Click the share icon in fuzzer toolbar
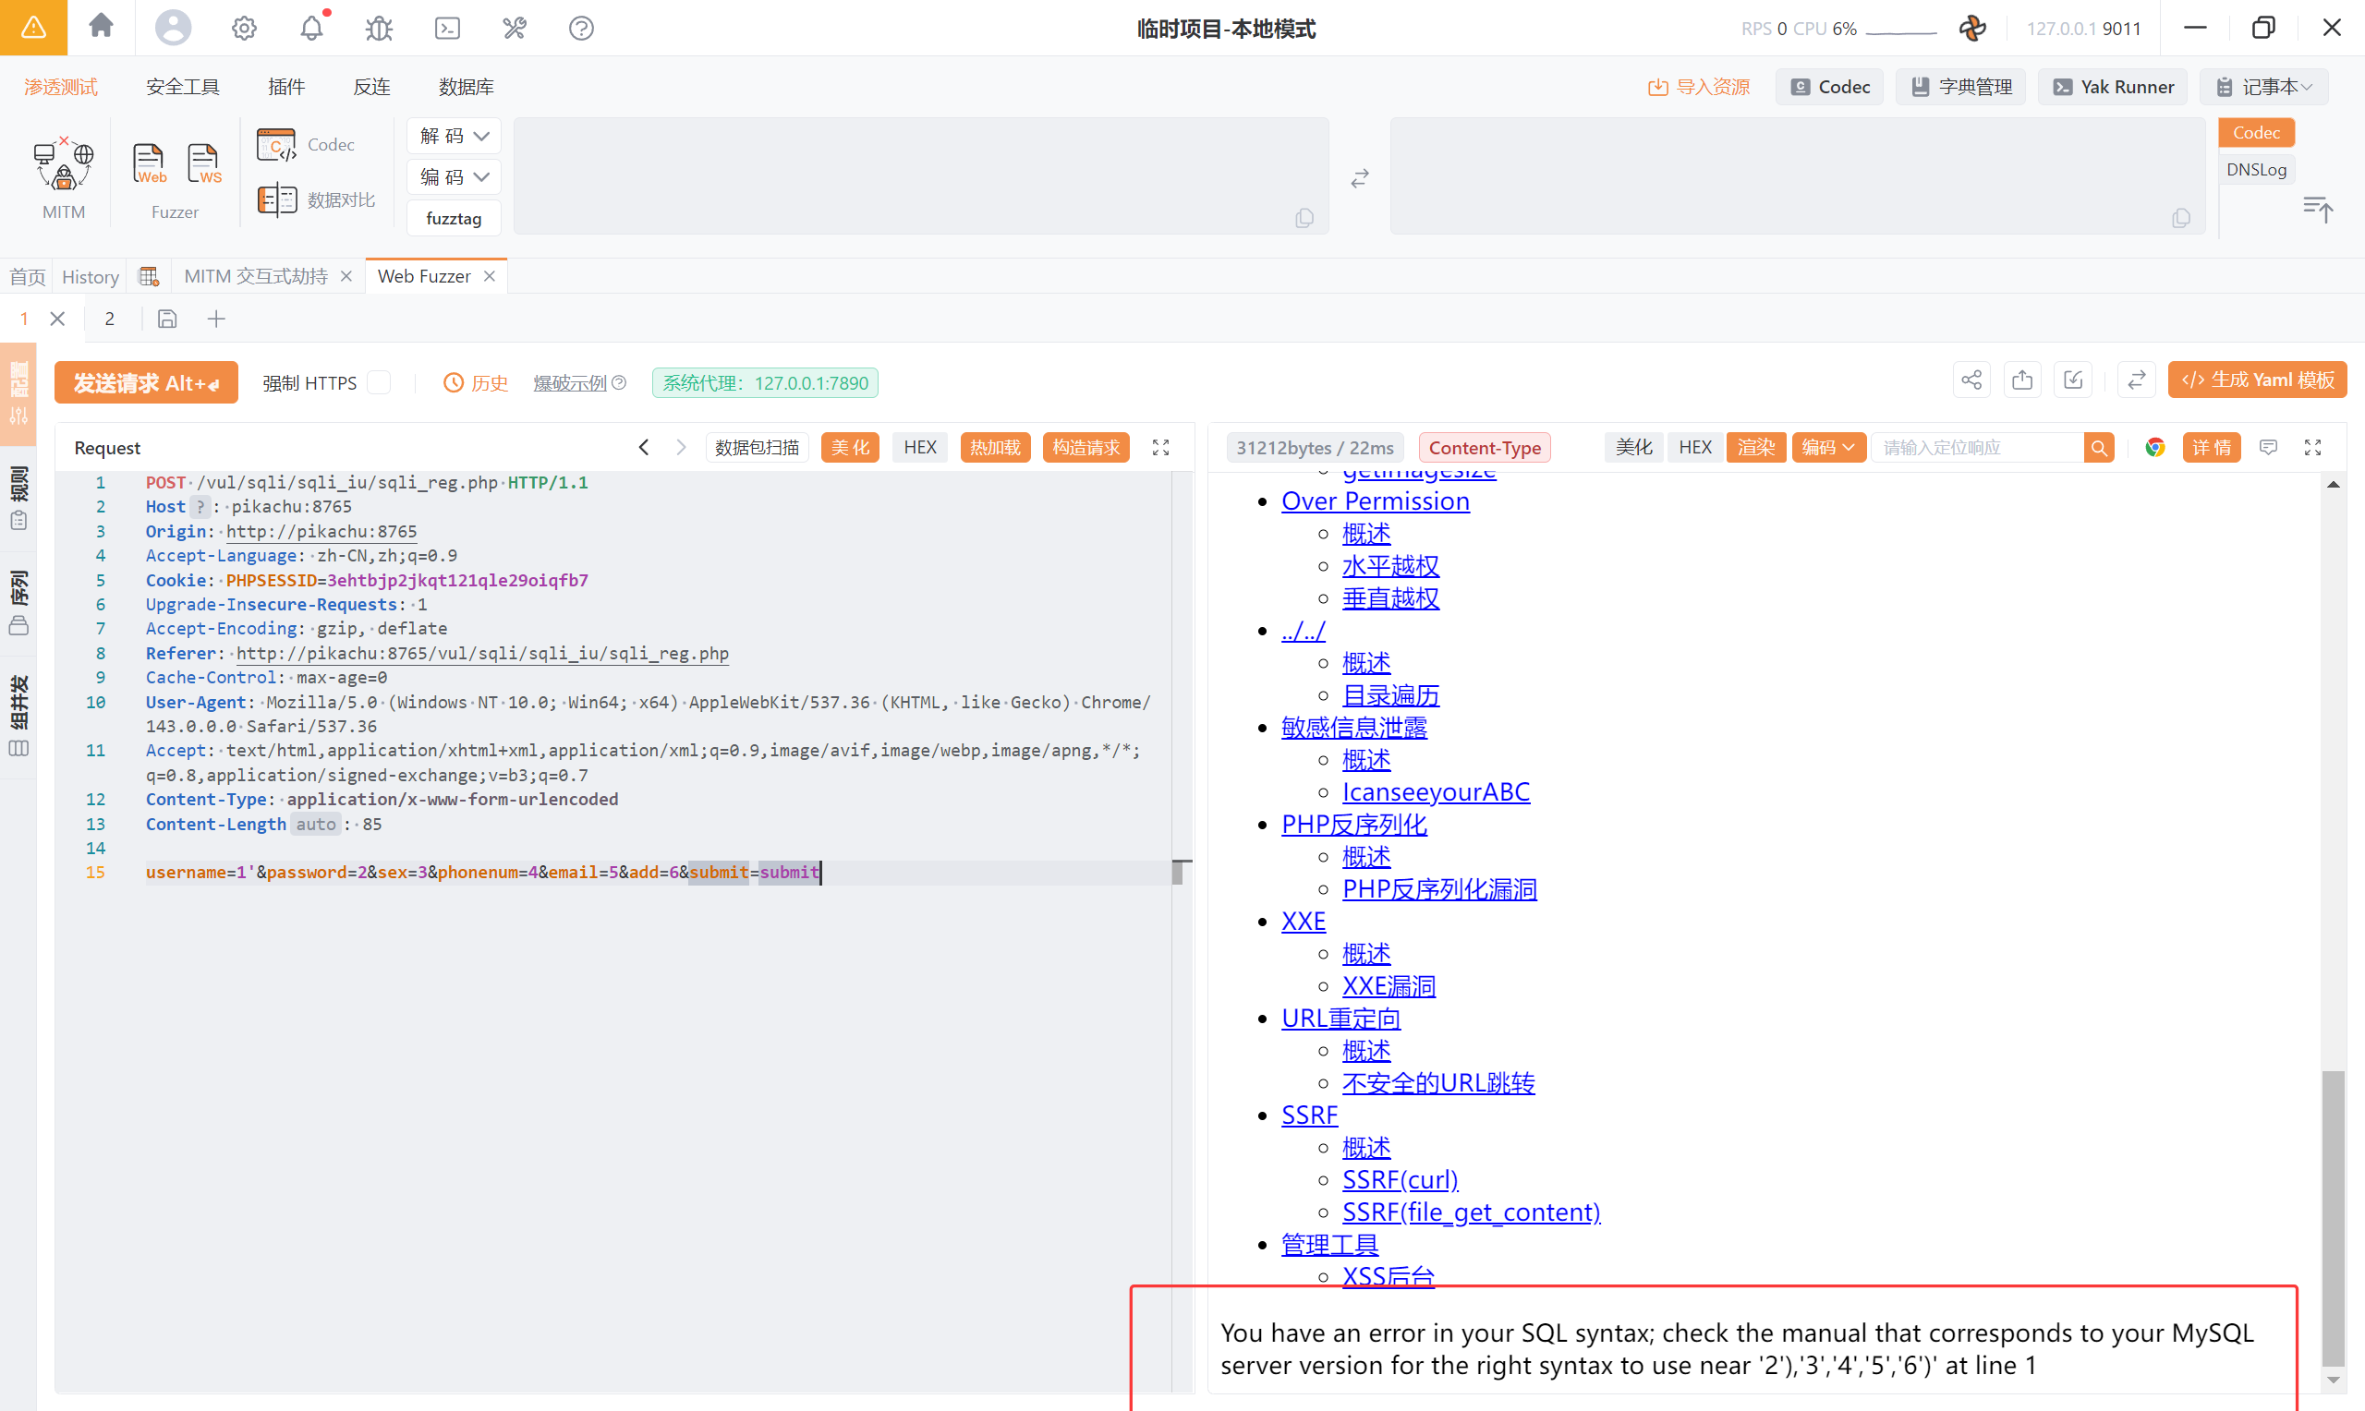The width and height of the screenshot is (2365, 1411). (x=1971, y=381)
